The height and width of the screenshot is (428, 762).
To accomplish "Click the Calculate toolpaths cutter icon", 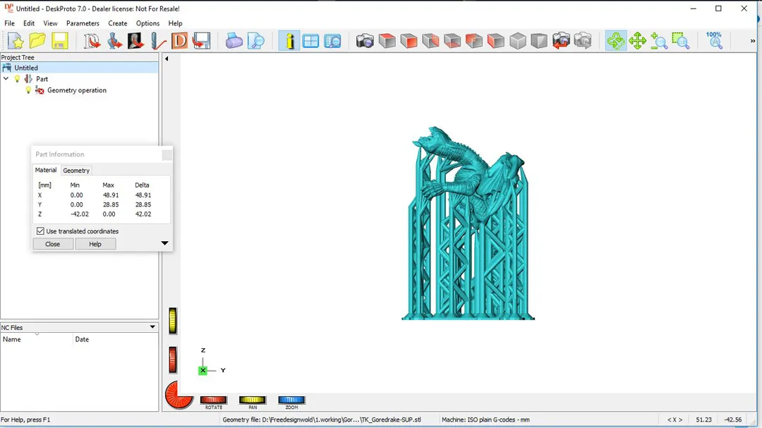I will (x=157, y=41).
